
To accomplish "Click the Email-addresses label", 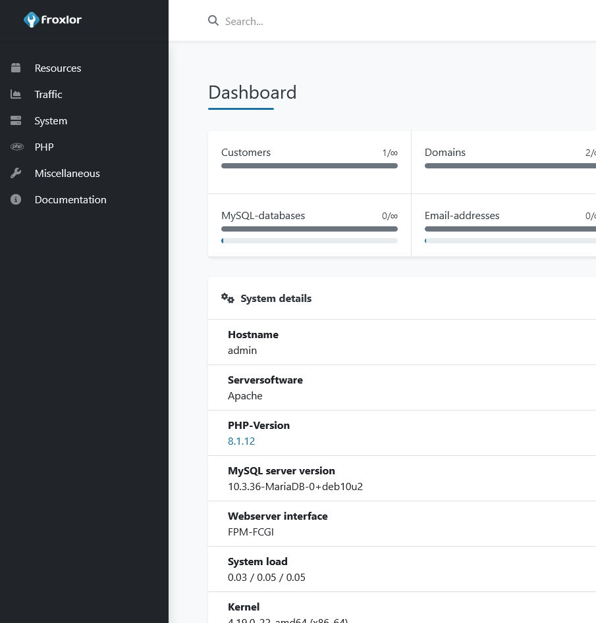I will (x=462, y=216).
